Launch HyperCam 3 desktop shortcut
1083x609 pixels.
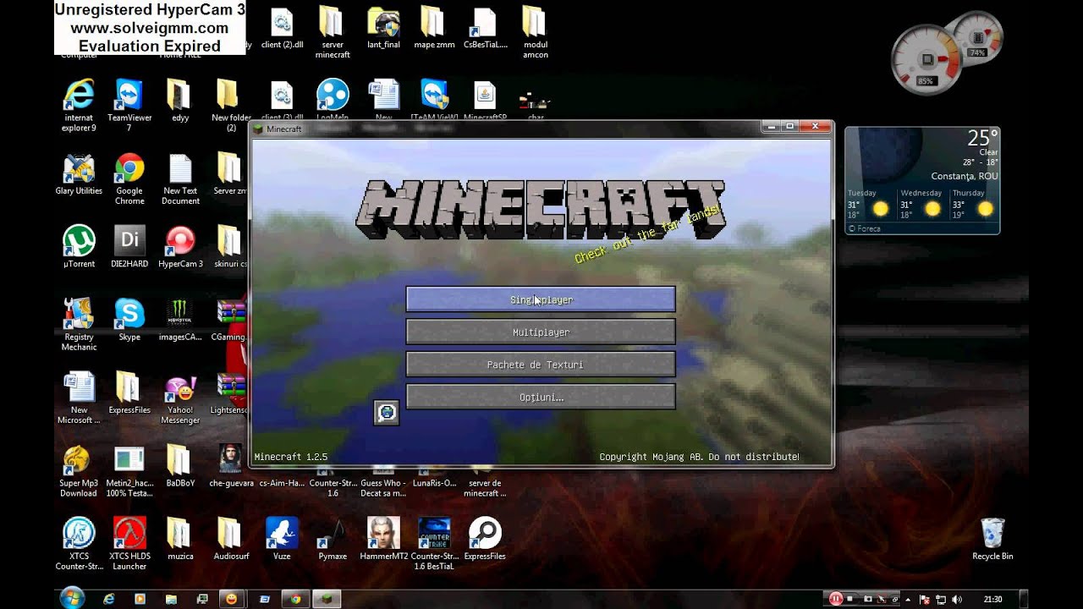pyautogui.click(x=180, y=247)
